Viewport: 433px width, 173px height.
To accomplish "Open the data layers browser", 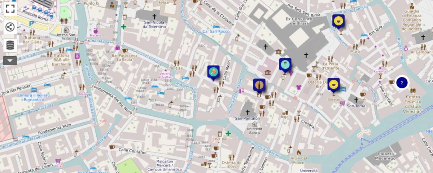I will pyautogui.click(x=10, y=45).
